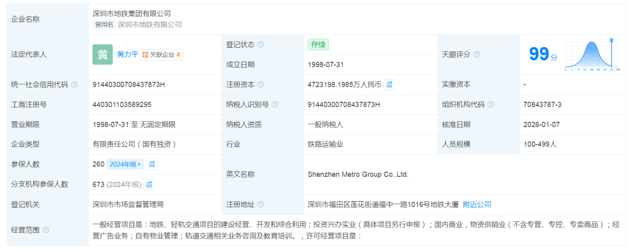Select company name 深圳市地铁集团有限公司
The image size is (630, 252).
[132, 13]
